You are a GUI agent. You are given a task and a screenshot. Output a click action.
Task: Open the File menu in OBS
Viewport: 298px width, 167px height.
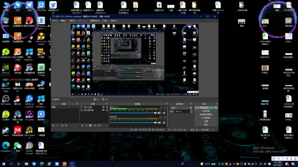[x=55, y=21]
